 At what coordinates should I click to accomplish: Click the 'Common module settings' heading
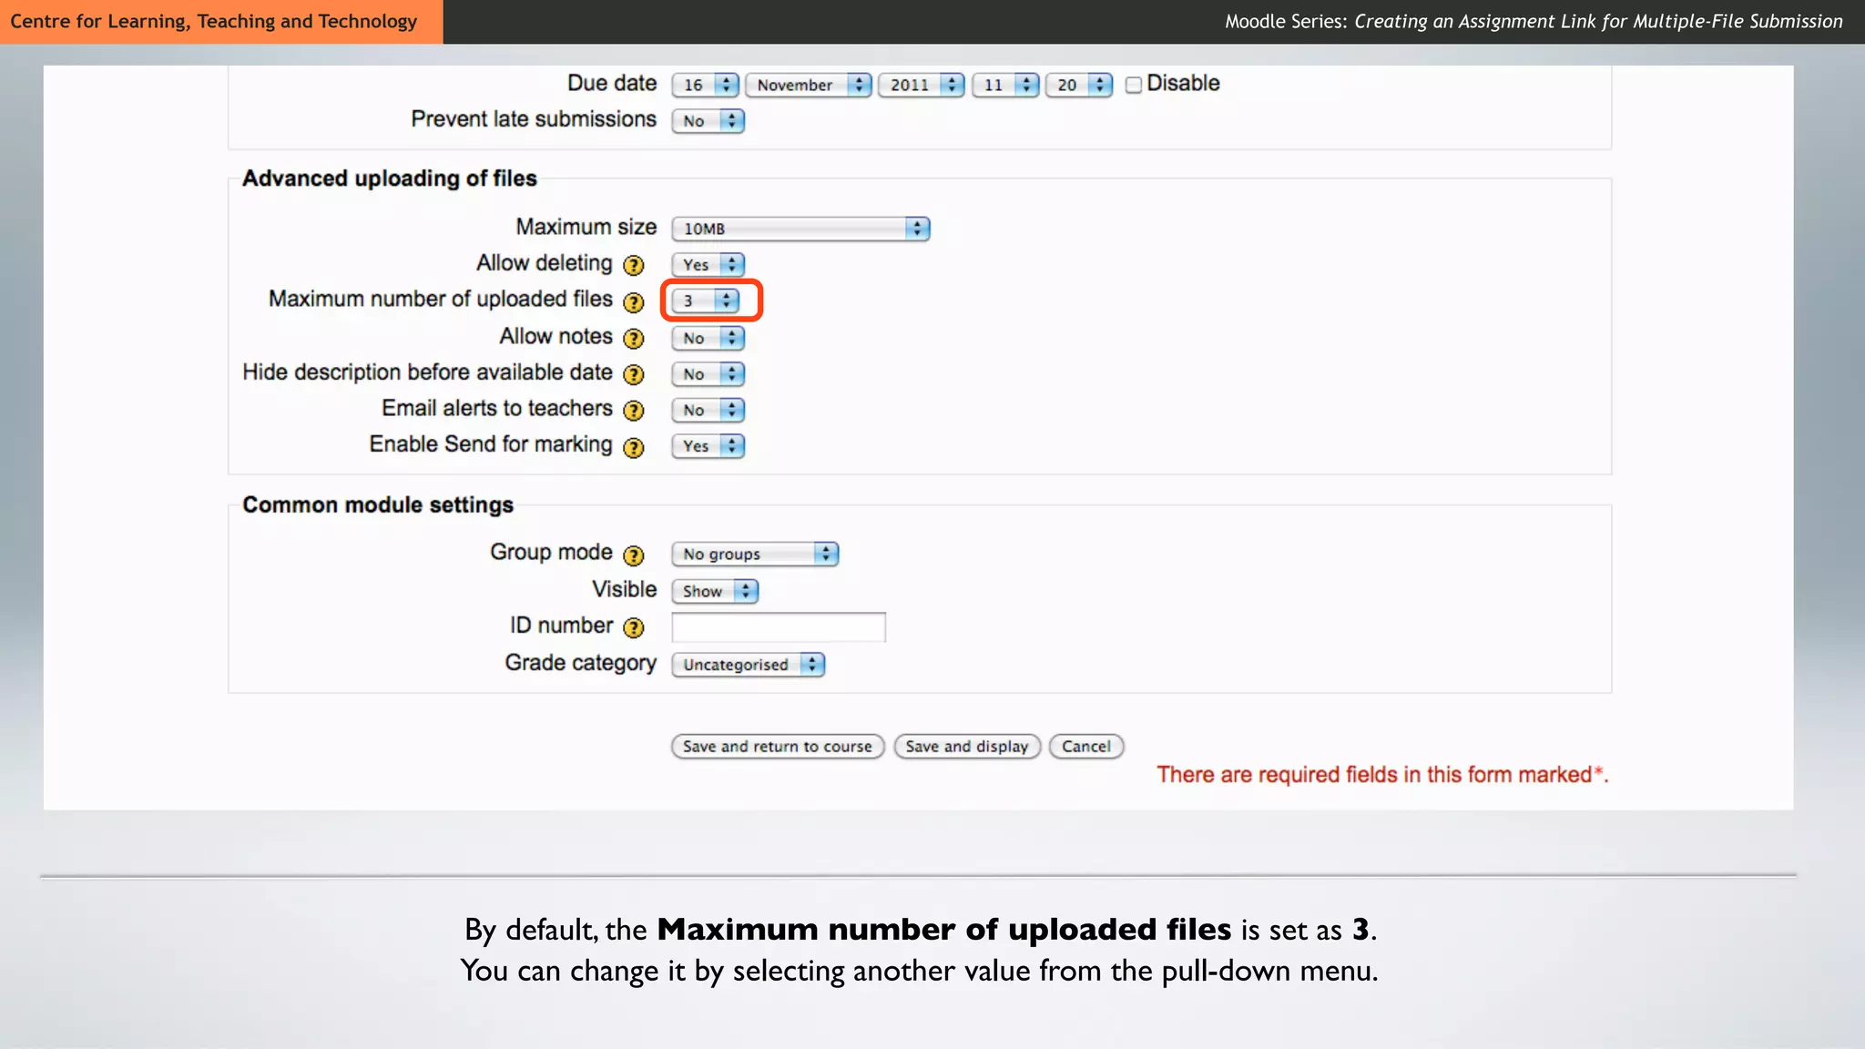click(x=378, y=504)
